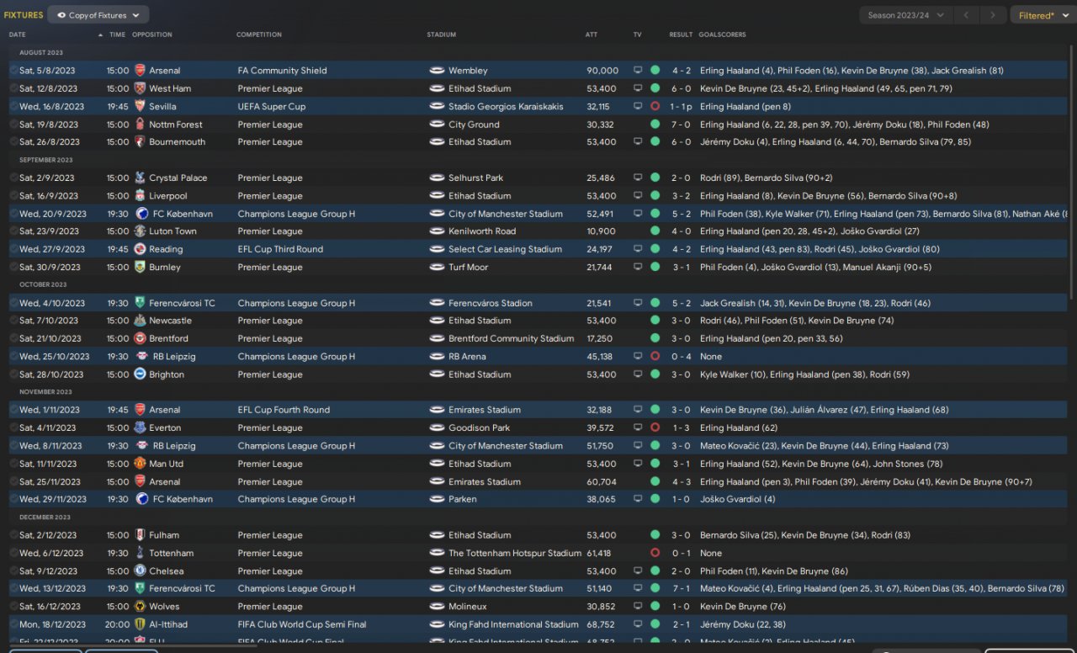Click the Arsenal crest in the Community Shield row
The image size is (1077, 653).
point(140,71)
